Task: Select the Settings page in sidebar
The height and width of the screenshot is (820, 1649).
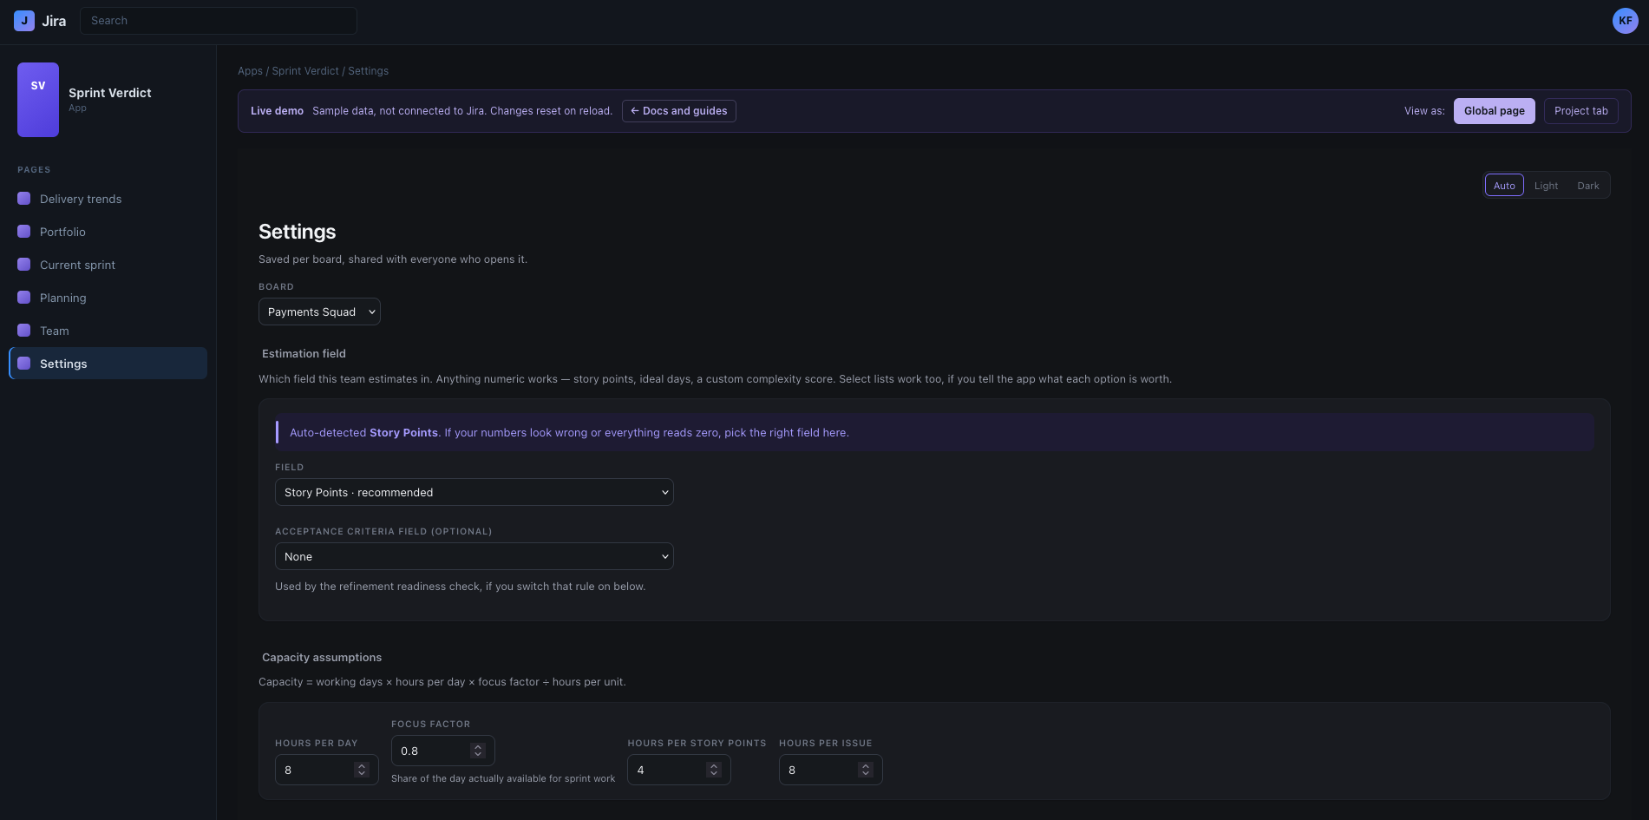Action: (108, 364)
